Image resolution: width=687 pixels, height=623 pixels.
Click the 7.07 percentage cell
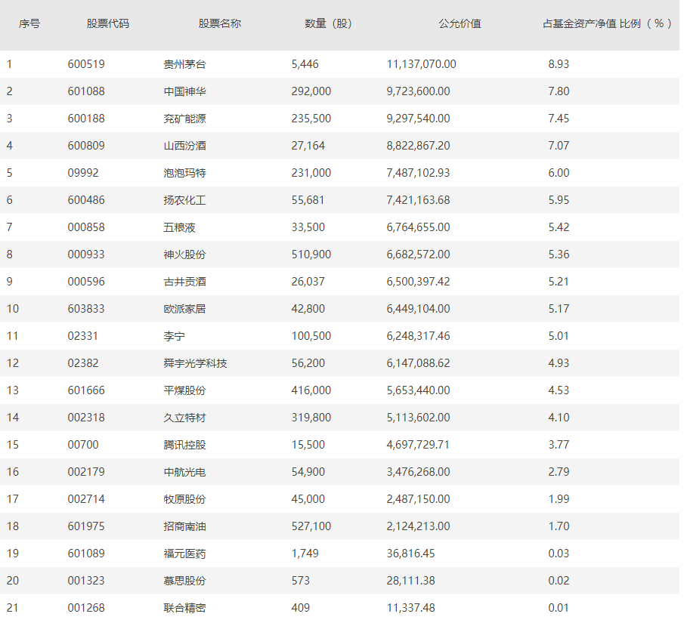559,146
